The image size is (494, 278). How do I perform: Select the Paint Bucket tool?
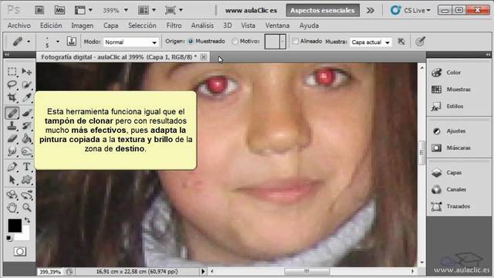27,138
